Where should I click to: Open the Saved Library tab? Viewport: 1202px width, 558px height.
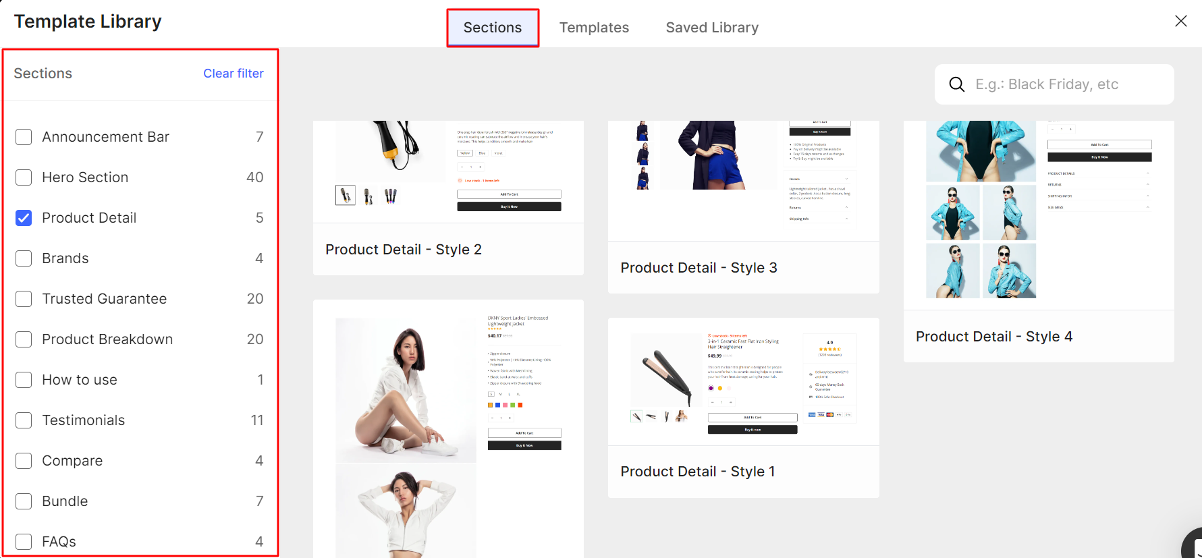click(x=712, y=28)
